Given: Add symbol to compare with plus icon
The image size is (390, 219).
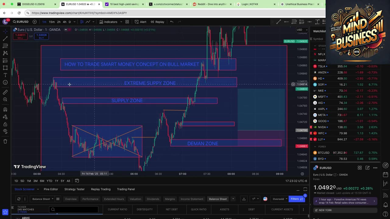Looking at the screenshot, I should (34, 22).
